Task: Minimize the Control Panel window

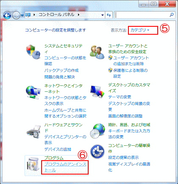Action: coord(144,4)
